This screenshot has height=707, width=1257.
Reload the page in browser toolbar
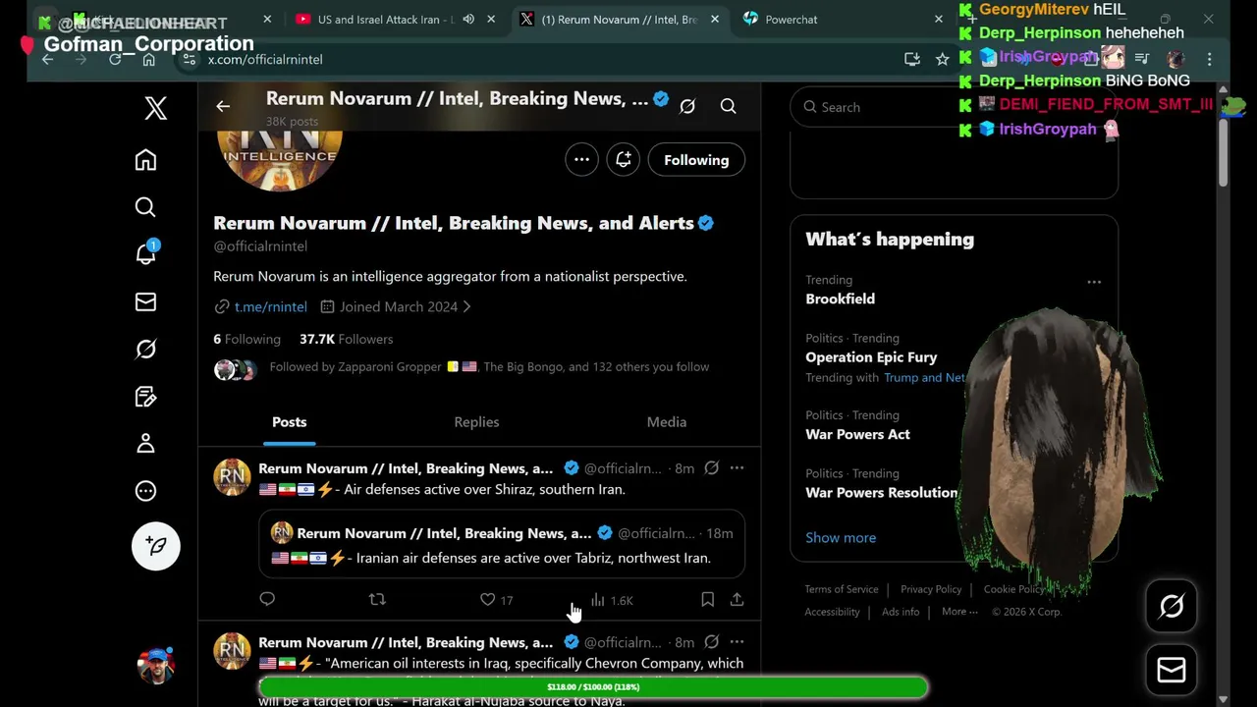click(115, 60)
